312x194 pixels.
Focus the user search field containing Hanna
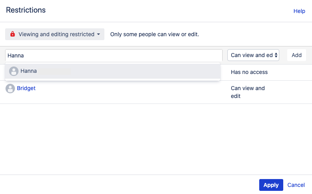pyautogui.click(x=114, y=55)
